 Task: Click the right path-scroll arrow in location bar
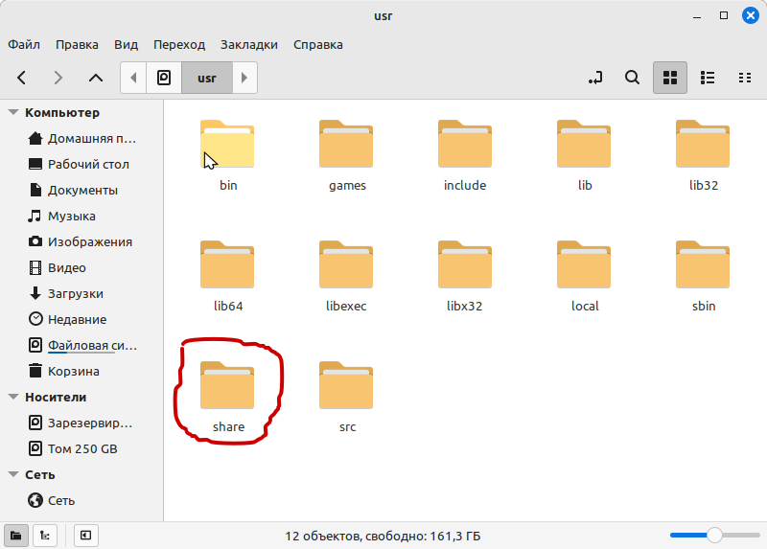(244, 78)
